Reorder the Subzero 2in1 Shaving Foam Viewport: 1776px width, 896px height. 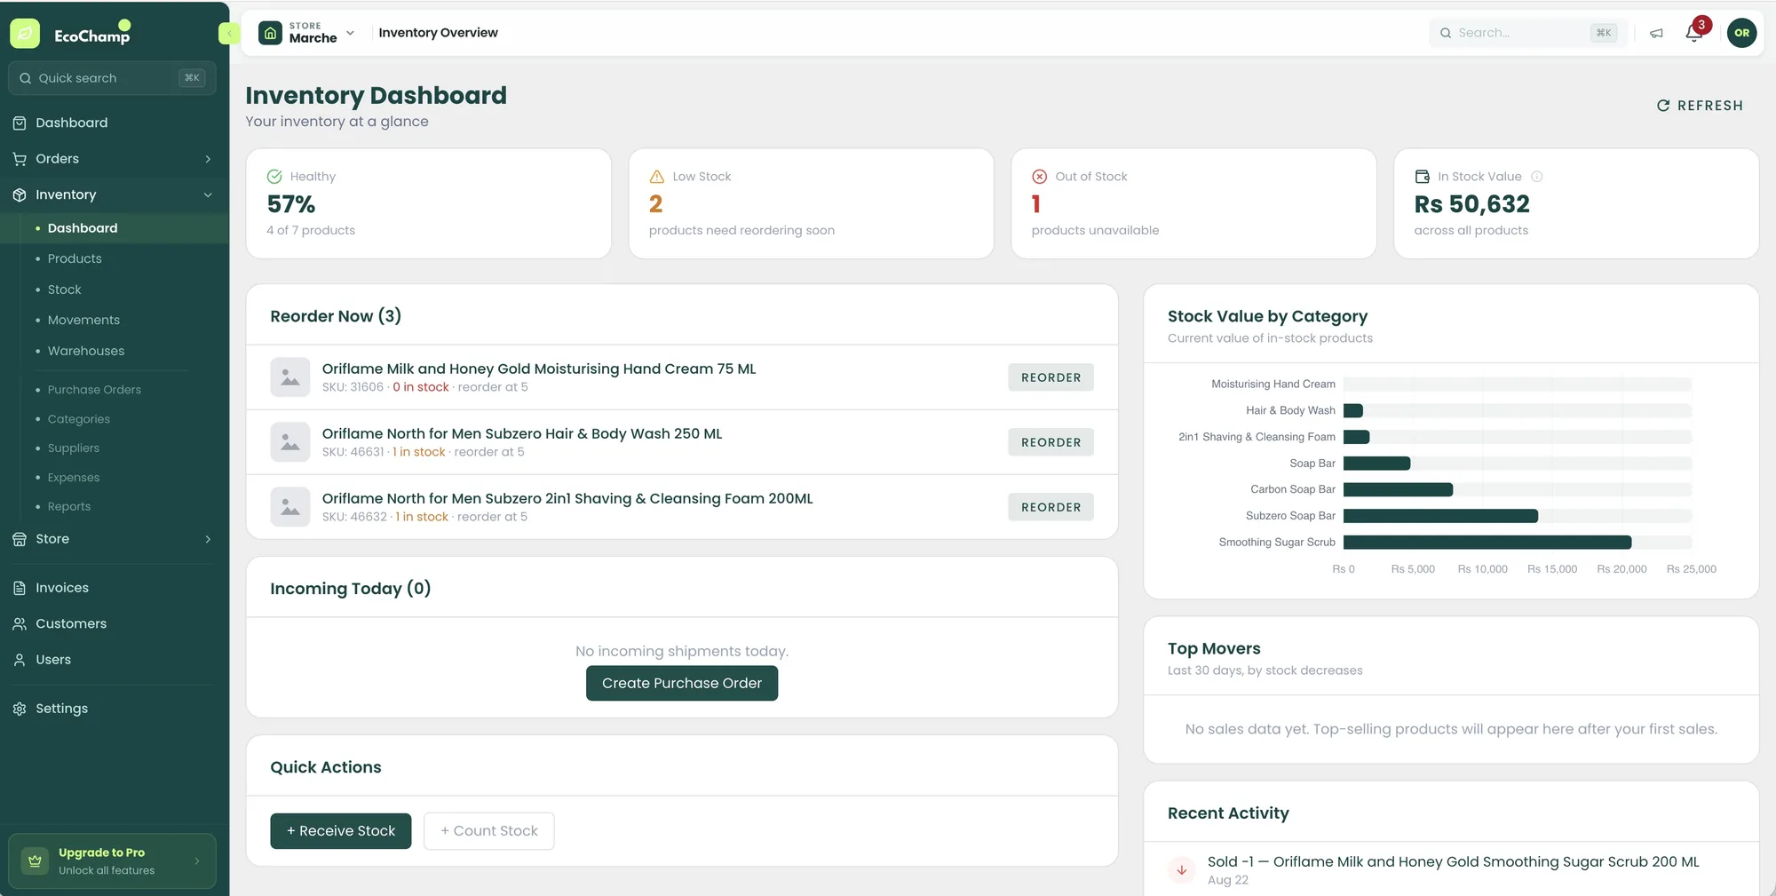tap(1051, 507)
